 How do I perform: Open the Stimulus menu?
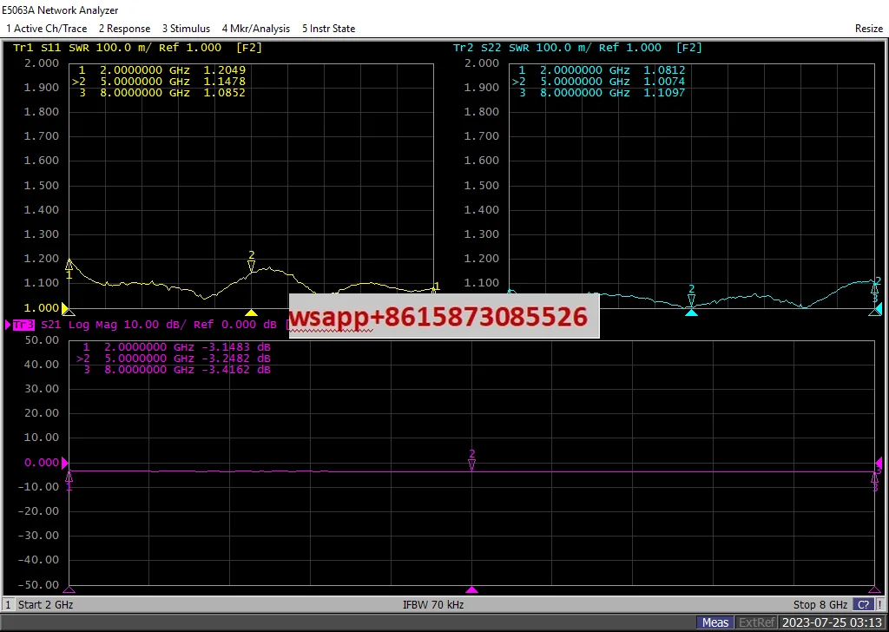tap(186, 29)
